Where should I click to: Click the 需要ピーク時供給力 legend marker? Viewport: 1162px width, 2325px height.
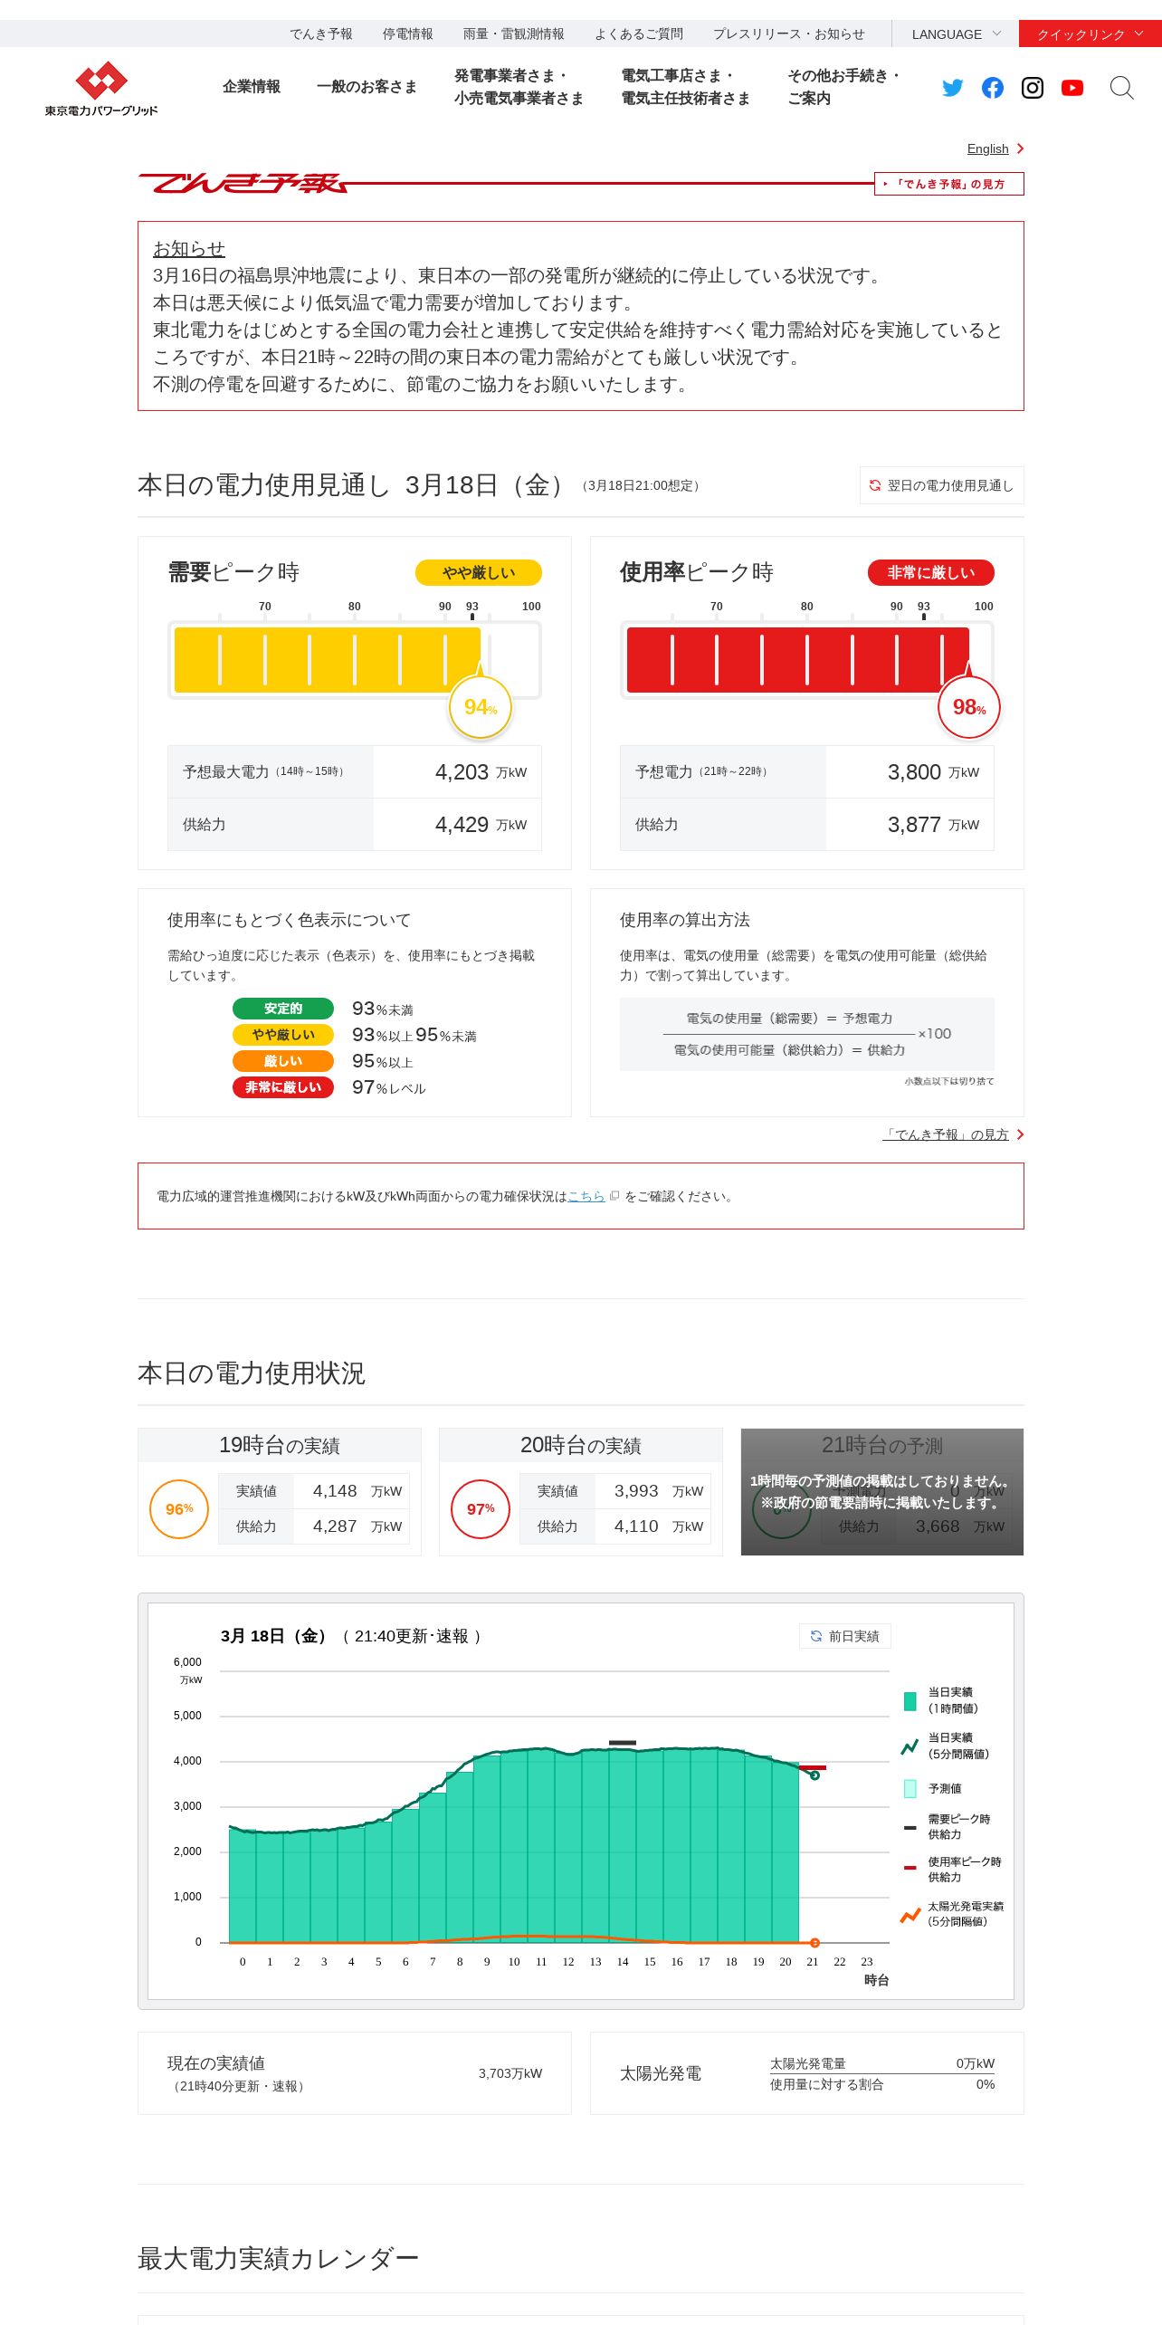(910, 1827)
